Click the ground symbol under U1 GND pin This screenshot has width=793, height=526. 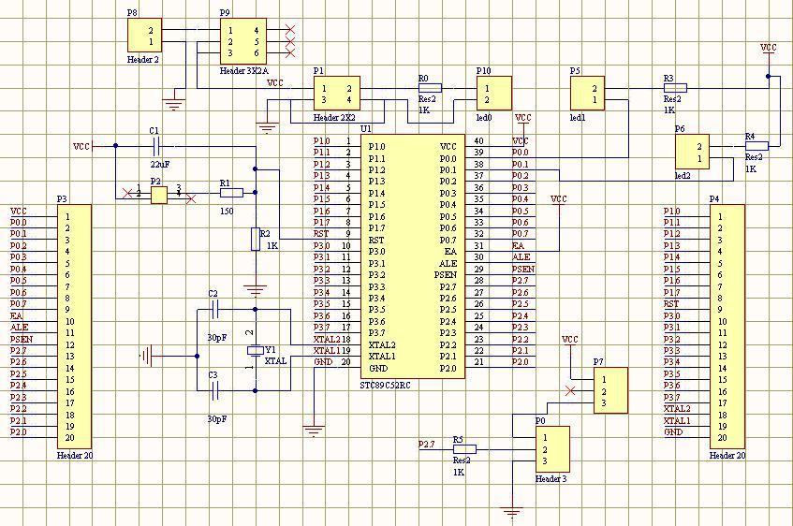point(314,431)
